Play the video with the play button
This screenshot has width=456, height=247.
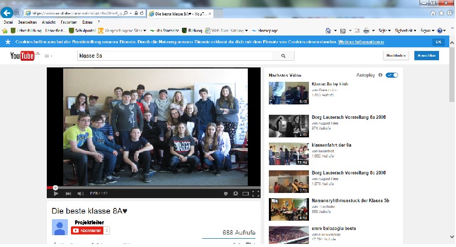point(56,193)
